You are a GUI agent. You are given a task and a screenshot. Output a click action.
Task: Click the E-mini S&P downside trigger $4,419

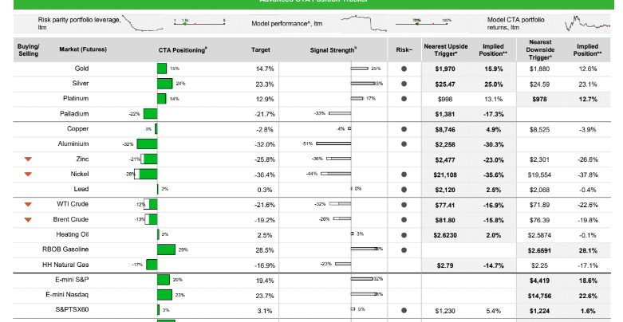[x=539, y=281]
